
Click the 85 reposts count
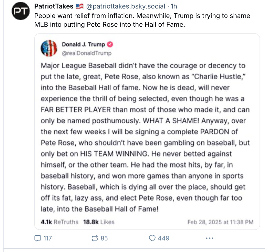coord(104,238)
